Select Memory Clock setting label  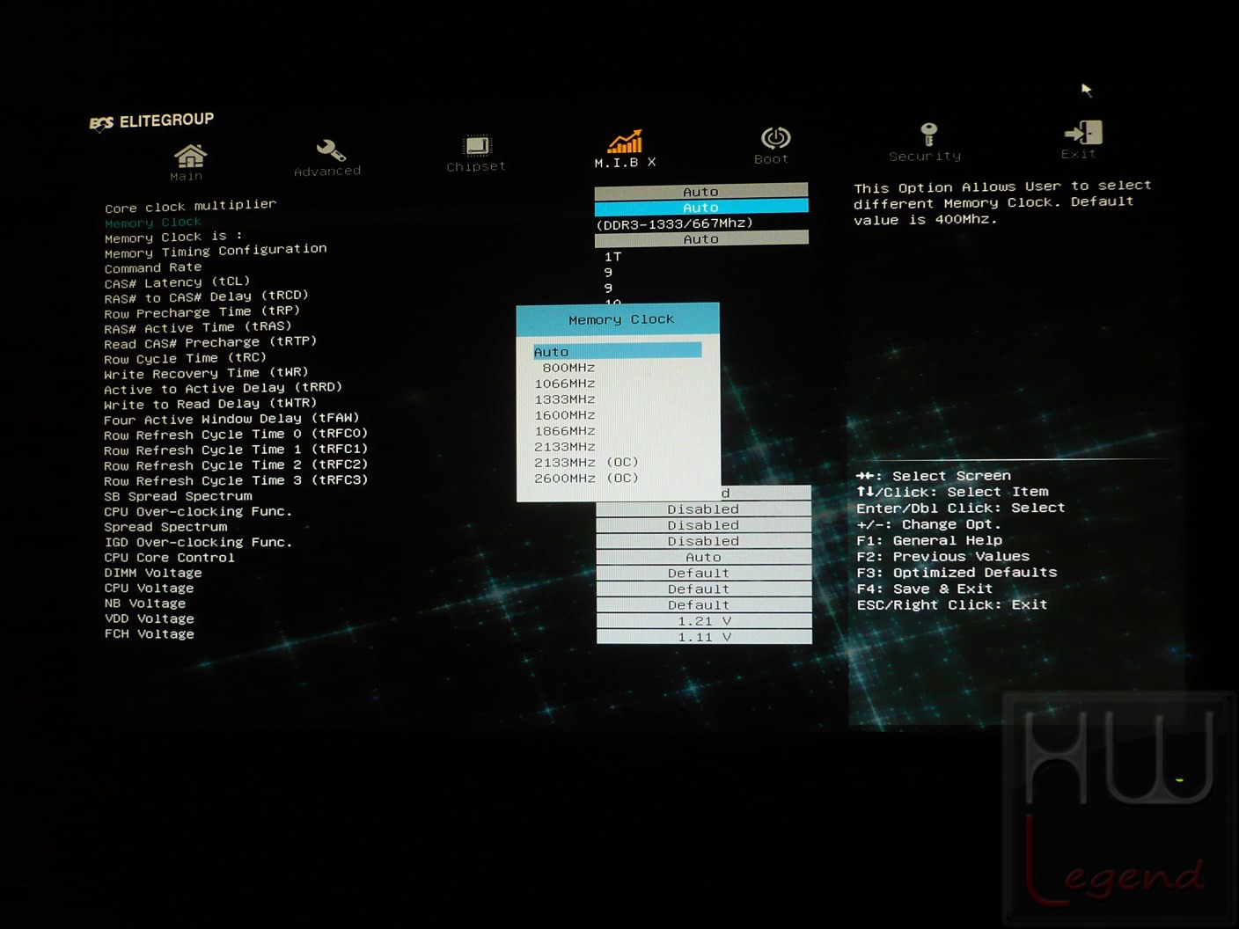[x=153, y=223]
